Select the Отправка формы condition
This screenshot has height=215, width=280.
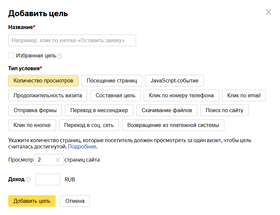(x=35, y=110)
